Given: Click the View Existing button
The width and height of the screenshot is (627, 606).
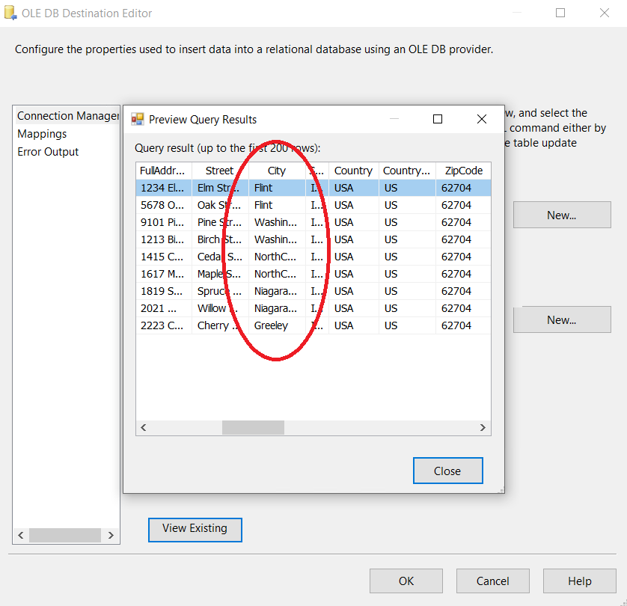Looking at the screenshot, I should coord(195,528).
